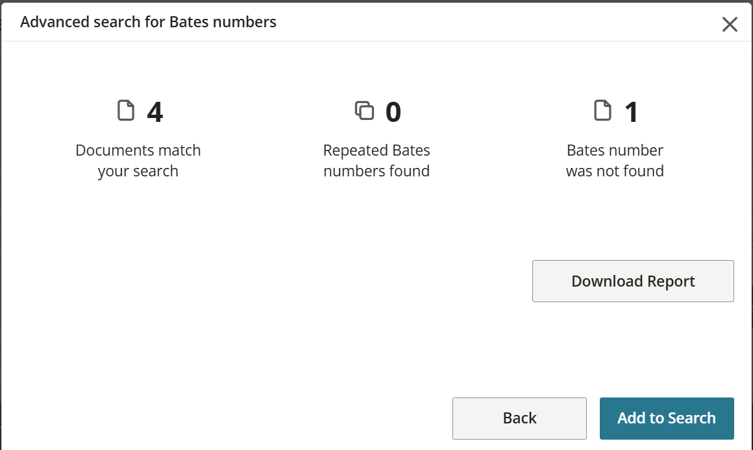Click the repeated Bates duplicate-pages icon

pyautogui.click(x=365, y=110)
